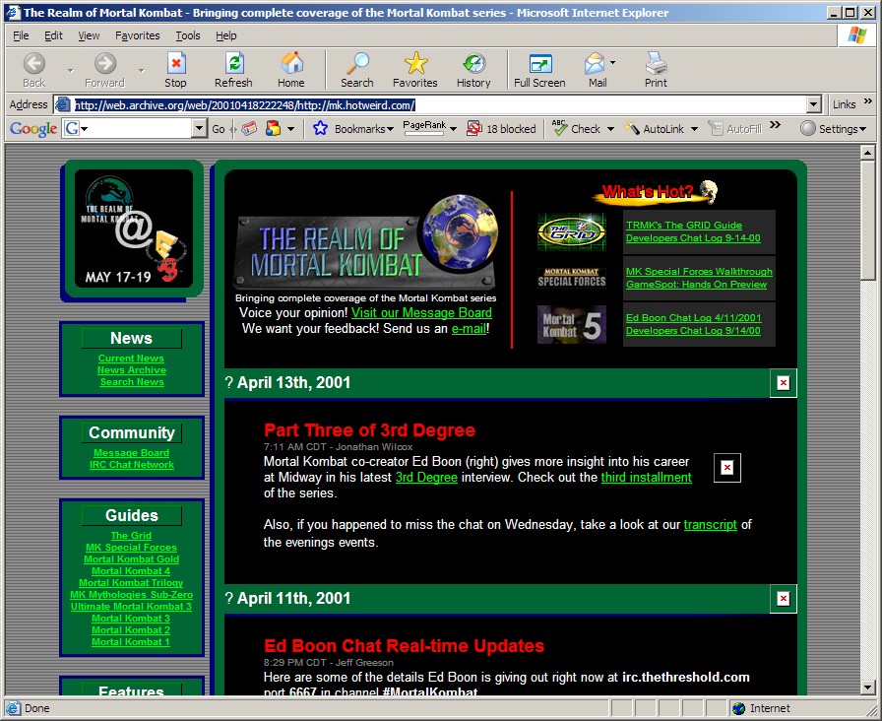This screenshot has height=721, width=882.
Task: Open the Search News sidebar link
Action: point(132,382)
